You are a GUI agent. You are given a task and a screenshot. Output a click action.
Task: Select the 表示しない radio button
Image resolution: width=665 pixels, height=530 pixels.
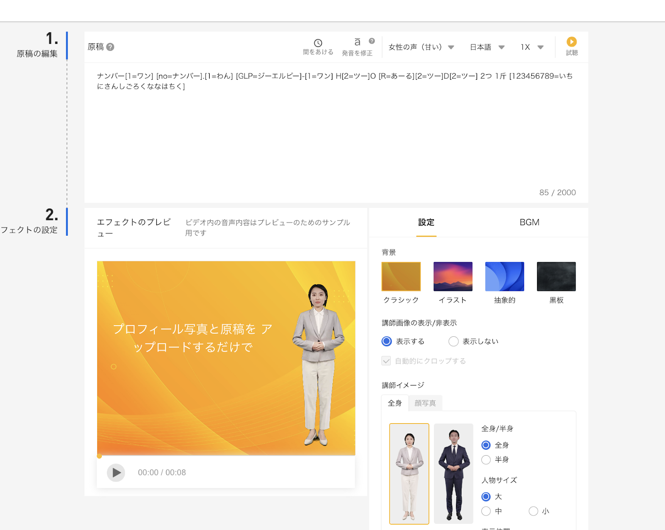click(453, 341)
